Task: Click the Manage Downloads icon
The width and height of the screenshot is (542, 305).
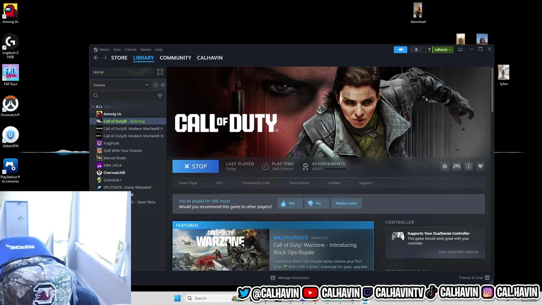Action: [273, 278]
